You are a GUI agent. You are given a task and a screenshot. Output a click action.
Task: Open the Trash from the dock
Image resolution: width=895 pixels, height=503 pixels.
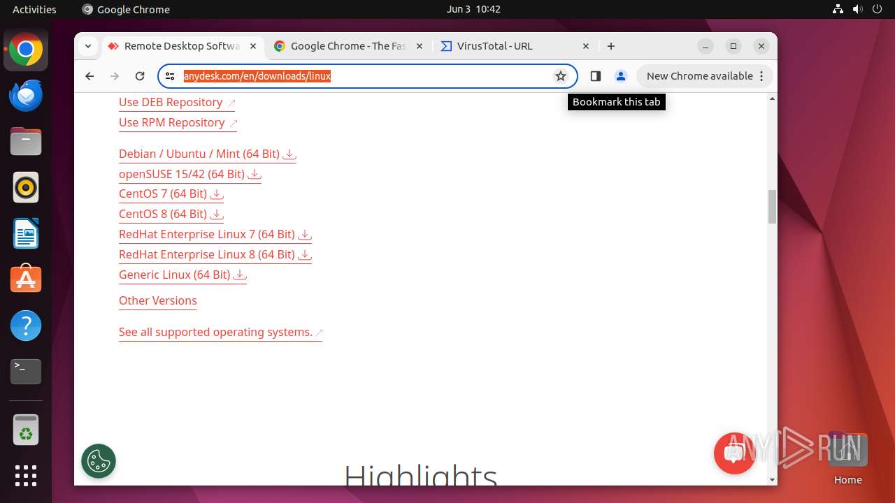[26, 430]
